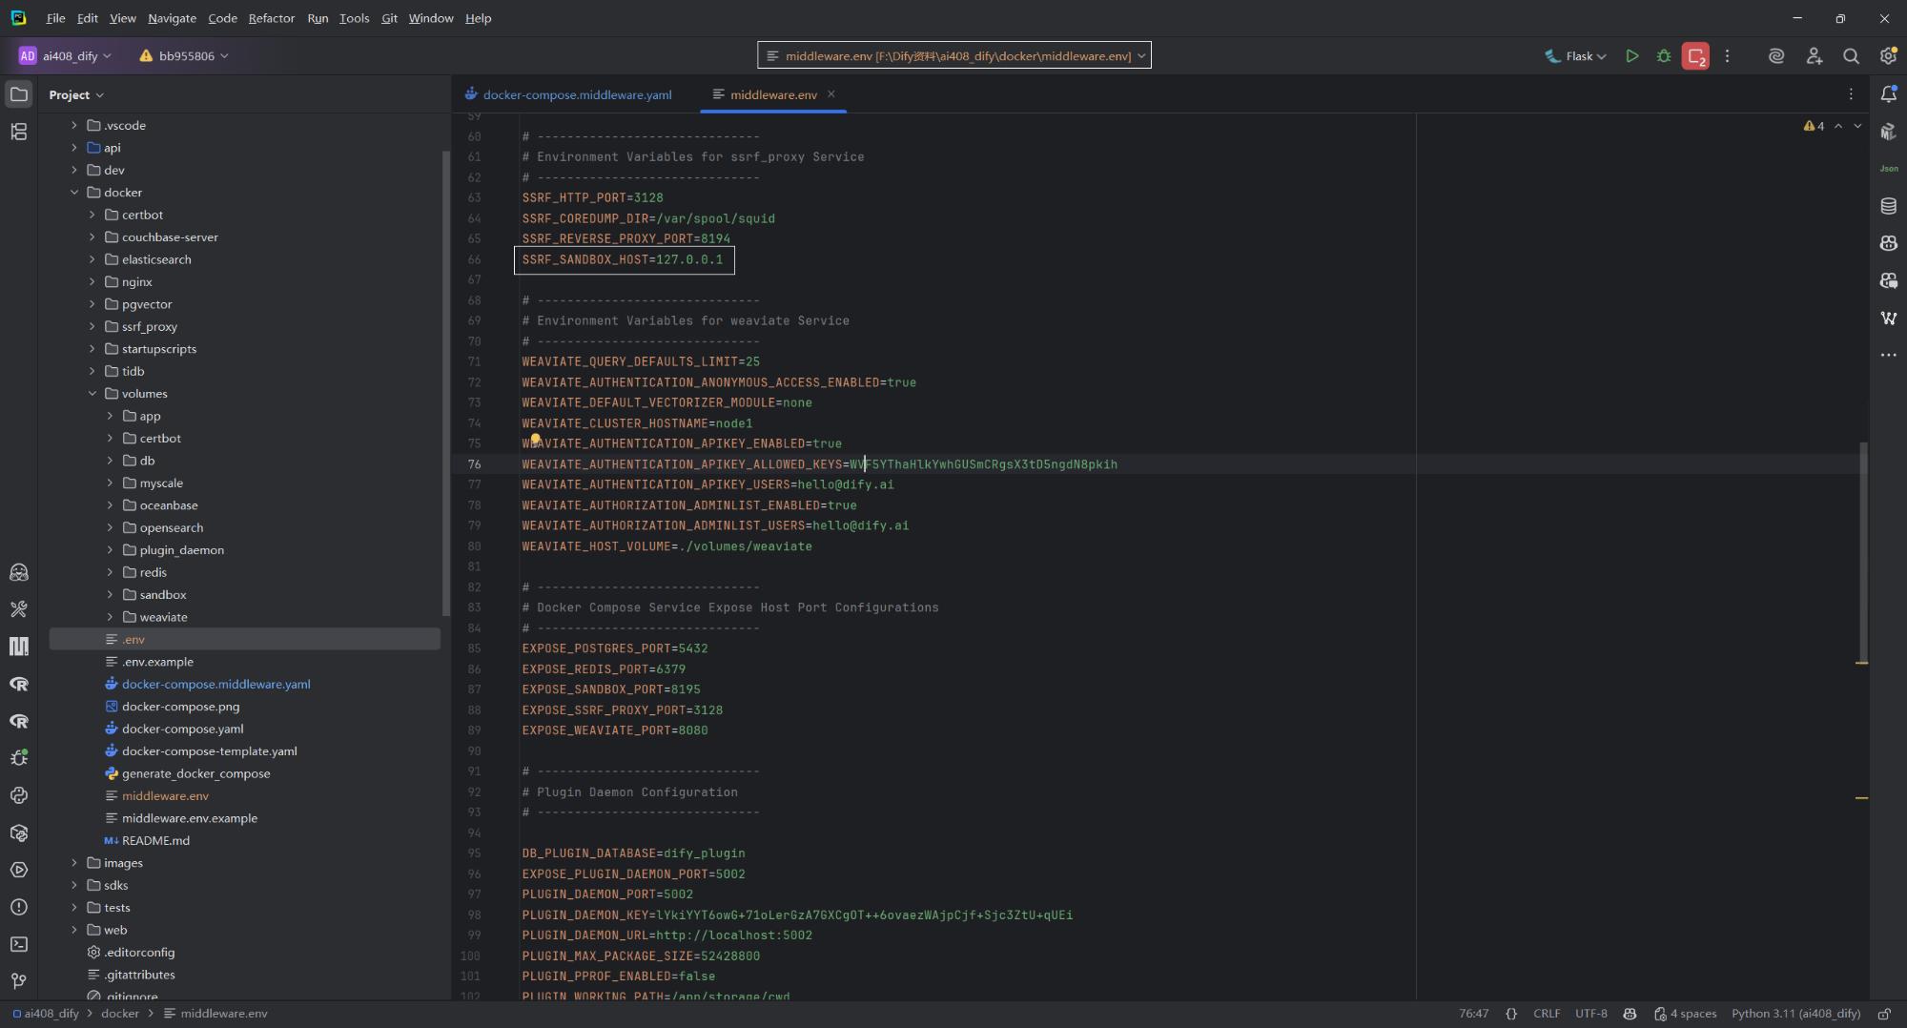This screenshot has height=1028, width=1907.
Task: Open the Structure tool window icon
Action: (x=19, y=132)
